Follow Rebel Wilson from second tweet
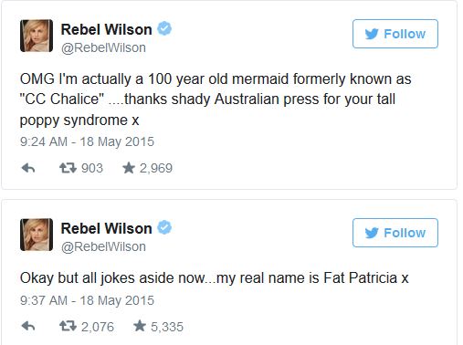This screenshot has height=345, width=463. click(395, 233)
